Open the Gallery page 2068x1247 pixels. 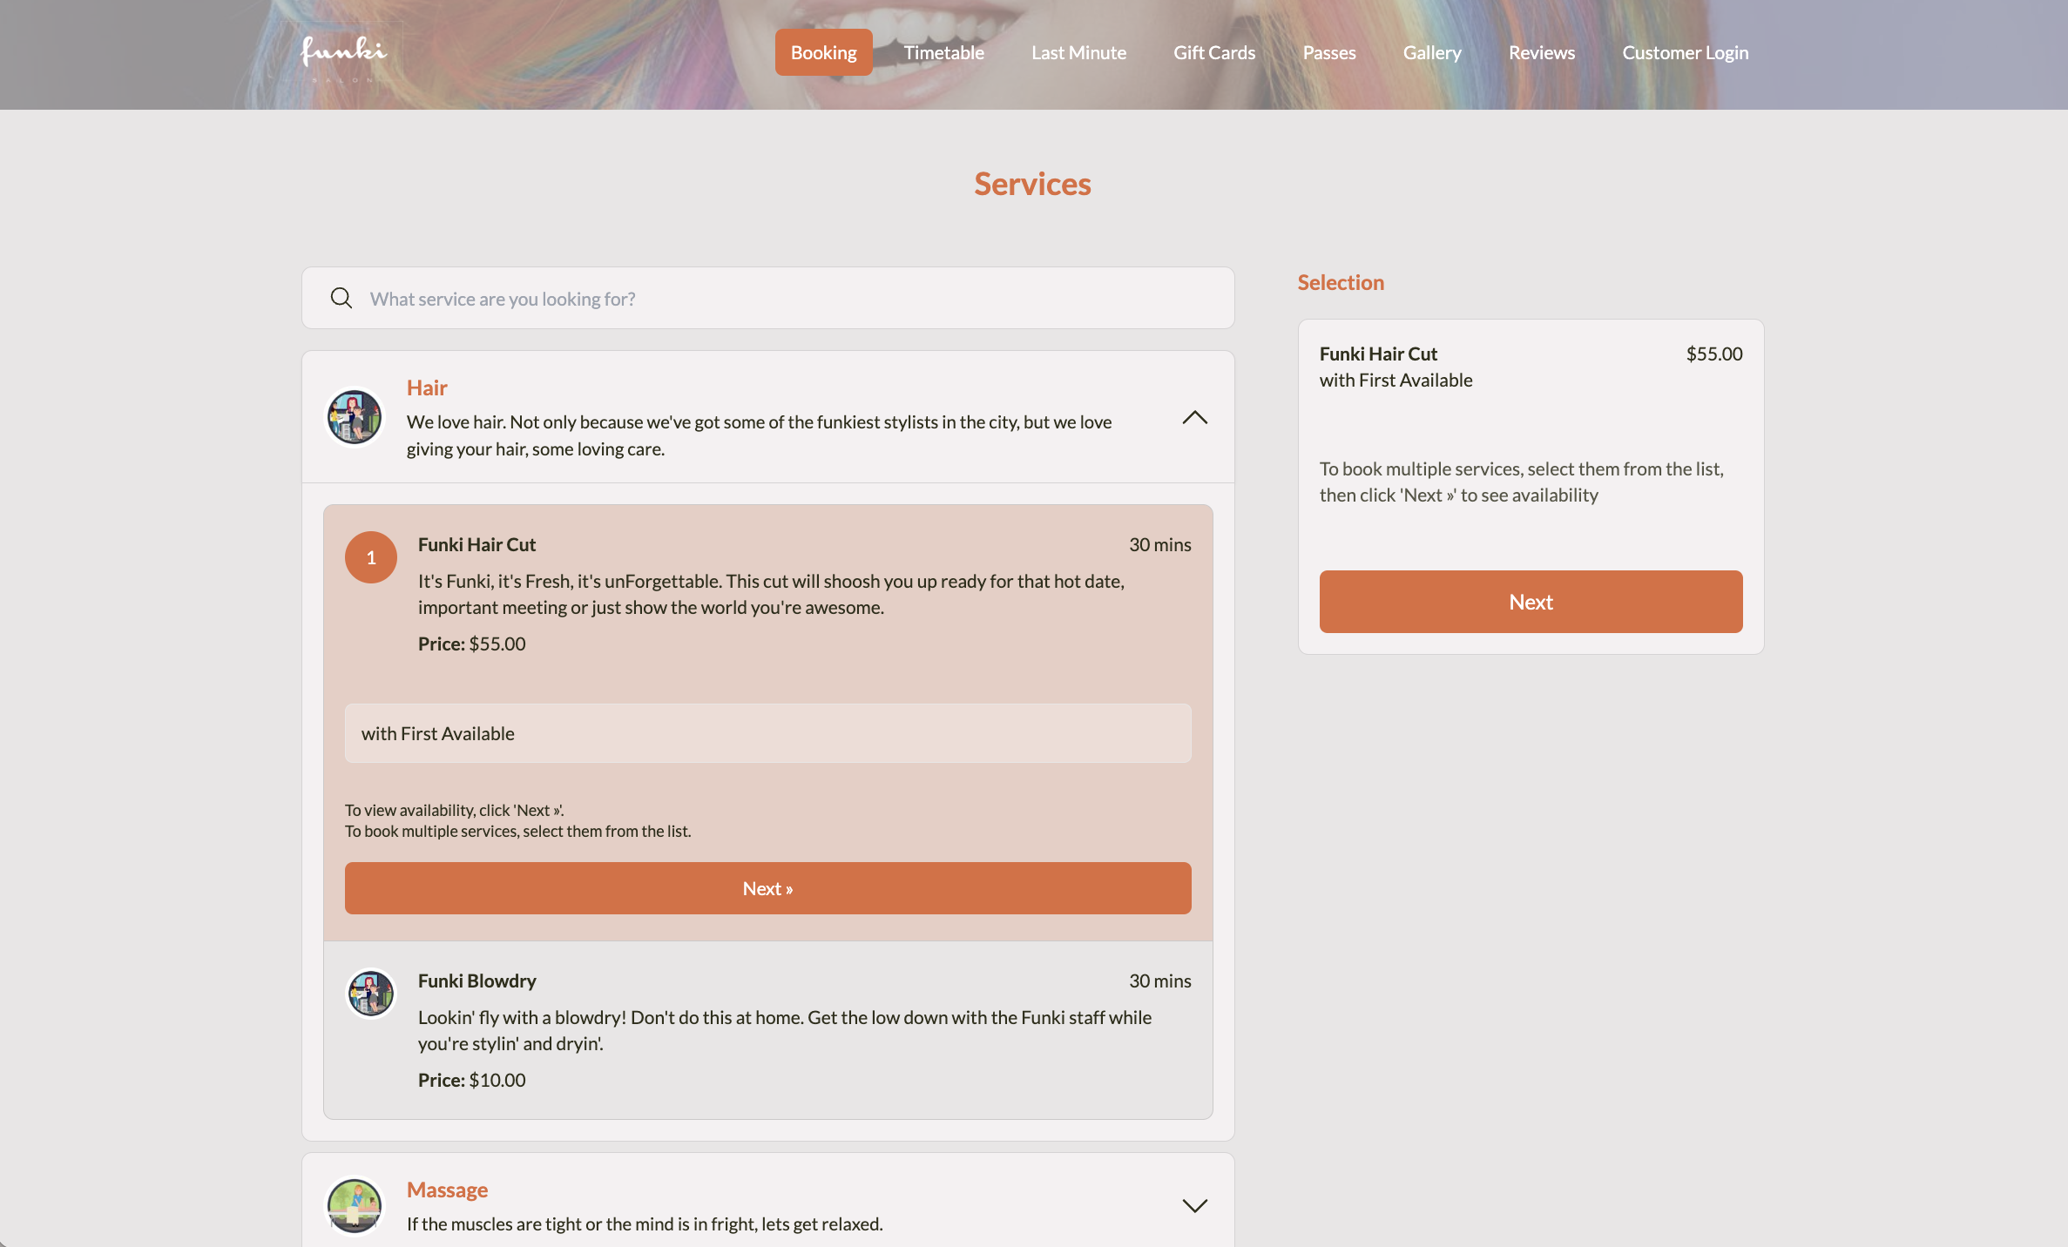(x=1431, y=52)
